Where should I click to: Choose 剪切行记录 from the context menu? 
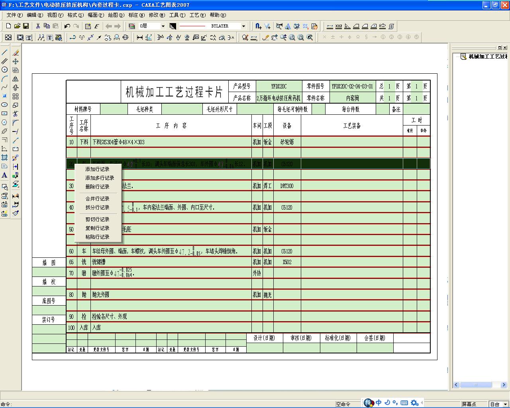point(98,220)
